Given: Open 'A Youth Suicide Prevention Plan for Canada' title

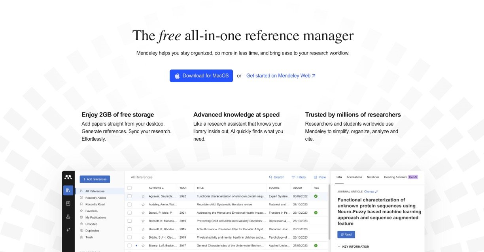Looking at the screenshot, I should coord(231,229).
